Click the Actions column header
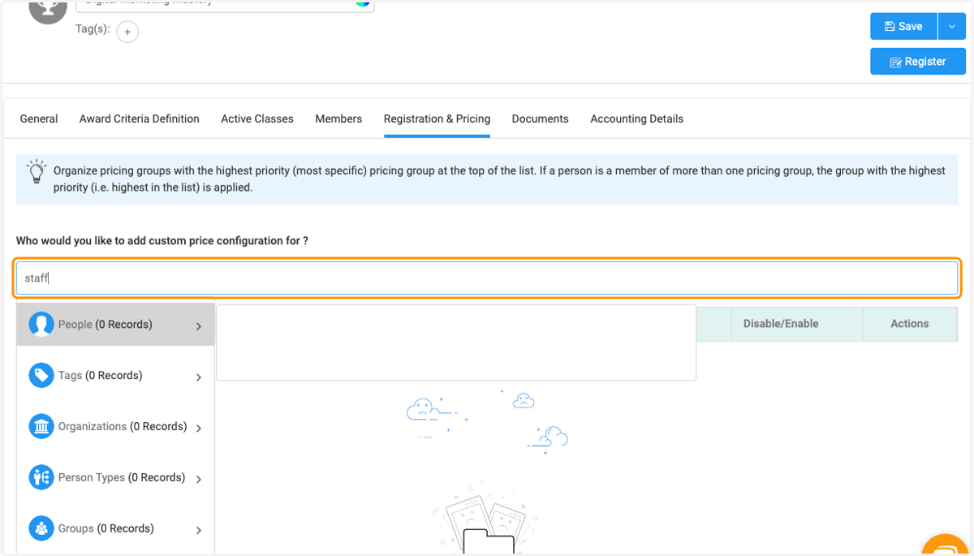Image resolution: width=974 pixels, height=556 pixels. 909,324
